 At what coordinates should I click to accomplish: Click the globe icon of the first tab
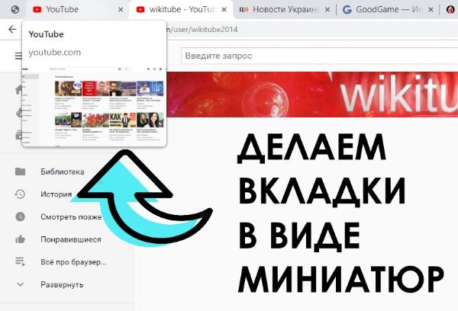pos(14,10)
